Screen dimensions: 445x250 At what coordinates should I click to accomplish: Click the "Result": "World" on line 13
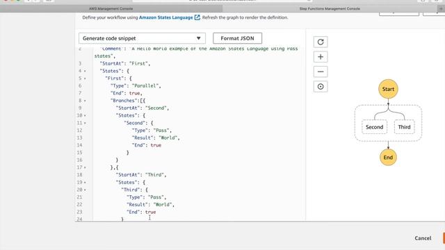(x=156, y=137)
